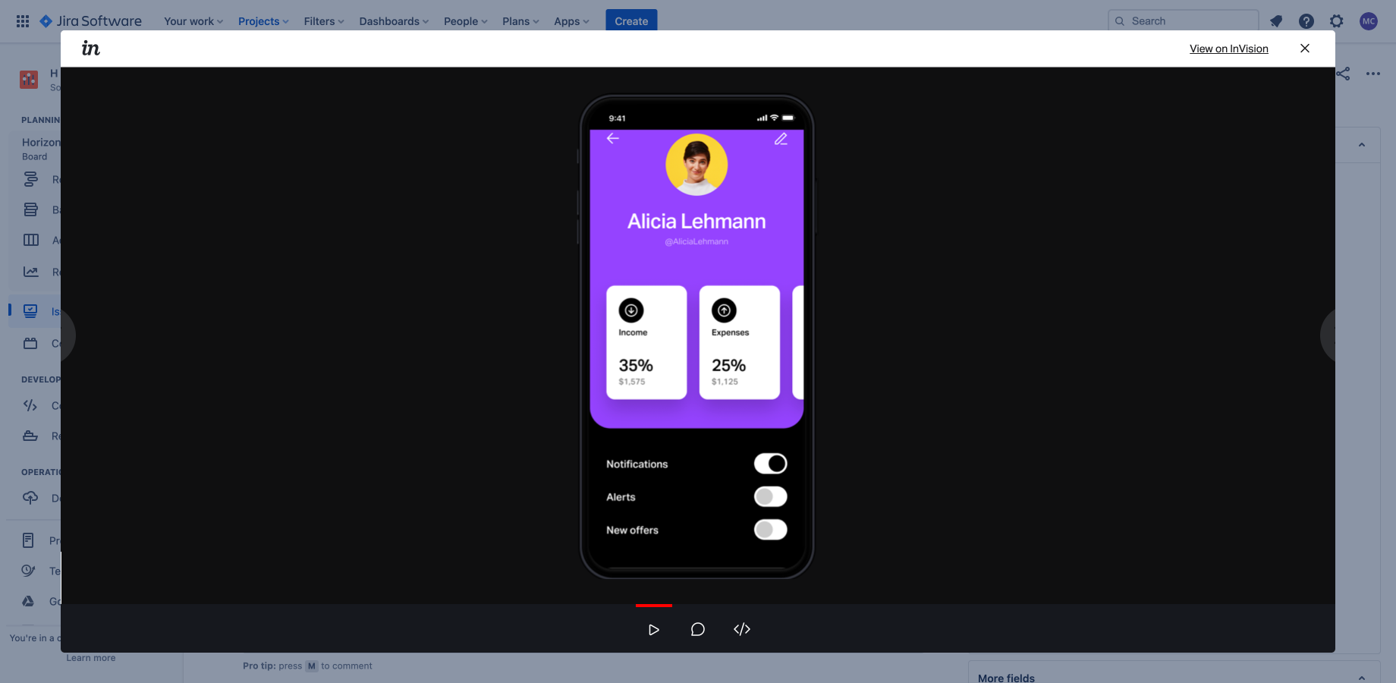Open the Reports chart icon in sidebar
The width and height of the screenshot is (1396, 683).
pyautogui.click(x=30, y=272)
